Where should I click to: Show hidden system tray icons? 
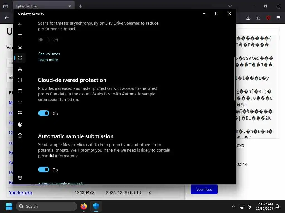[233, 206]
